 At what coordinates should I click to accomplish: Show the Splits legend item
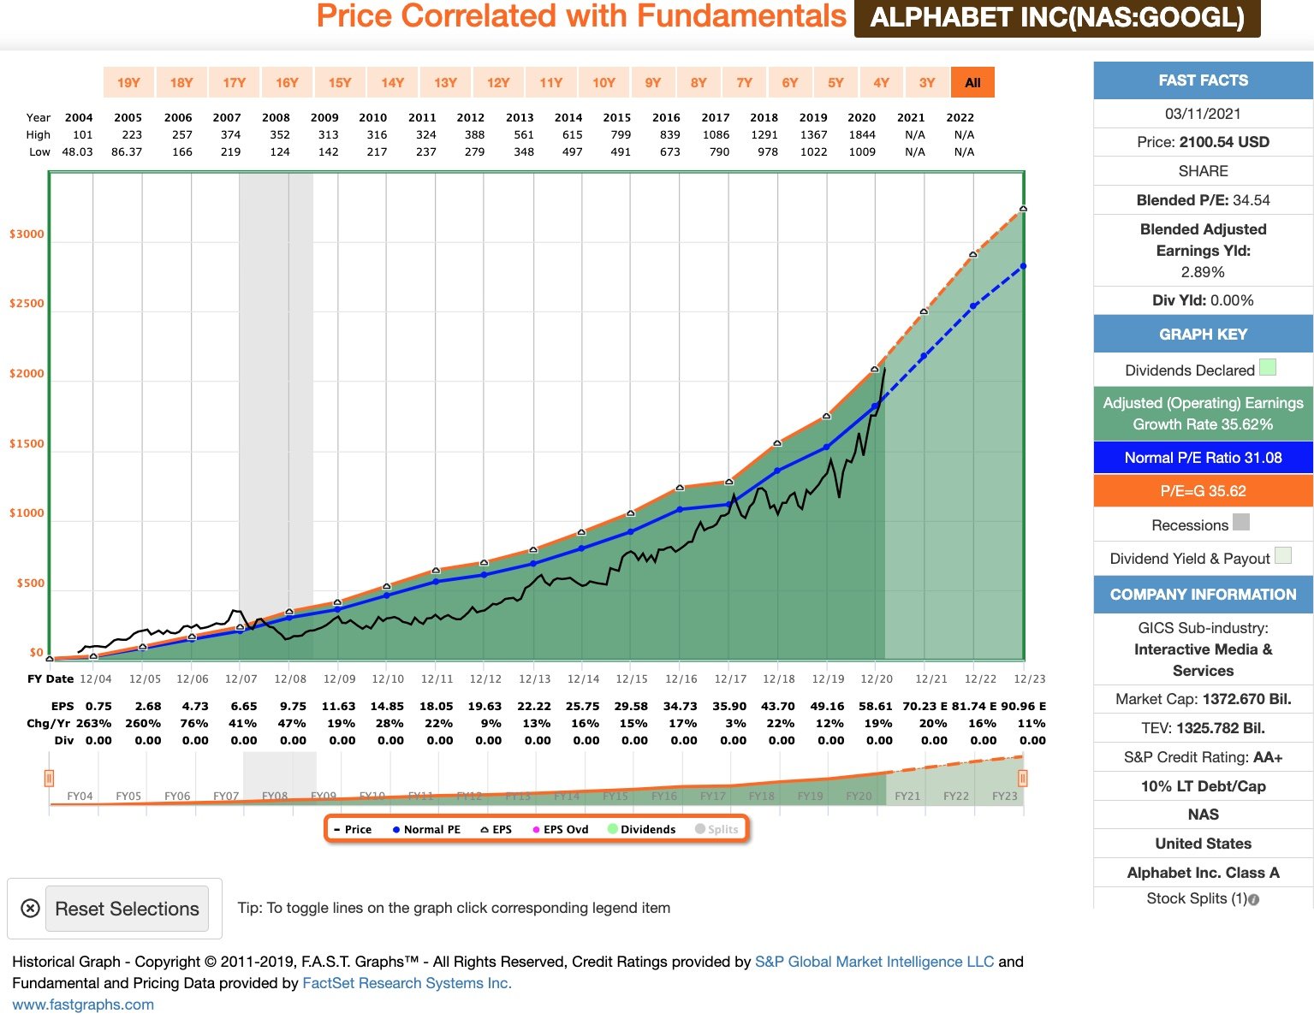716,829
